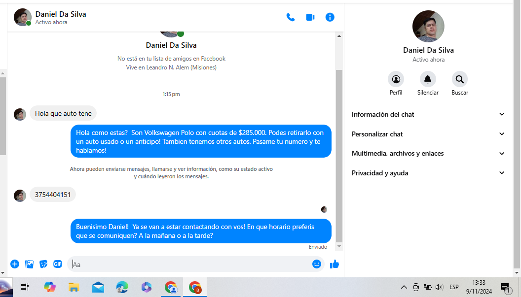Open Microsoft 365 app from taskbar
The height and width of the screenshot is (297, 521).
click(146, 287)
